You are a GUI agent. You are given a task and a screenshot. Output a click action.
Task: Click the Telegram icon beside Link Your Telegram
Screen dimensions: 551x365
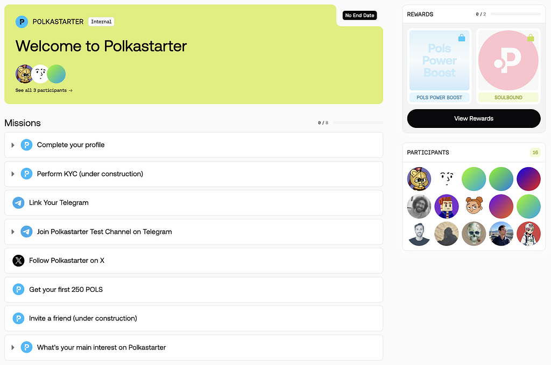click(x=18, y=203)
